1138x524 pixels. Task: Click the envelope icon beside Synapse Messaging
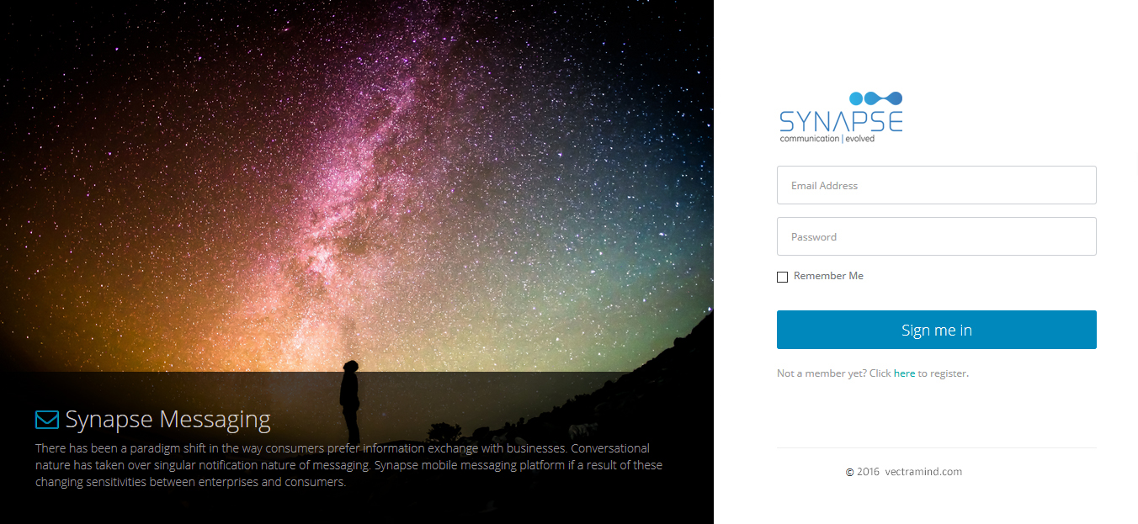[x=47, y=419]
